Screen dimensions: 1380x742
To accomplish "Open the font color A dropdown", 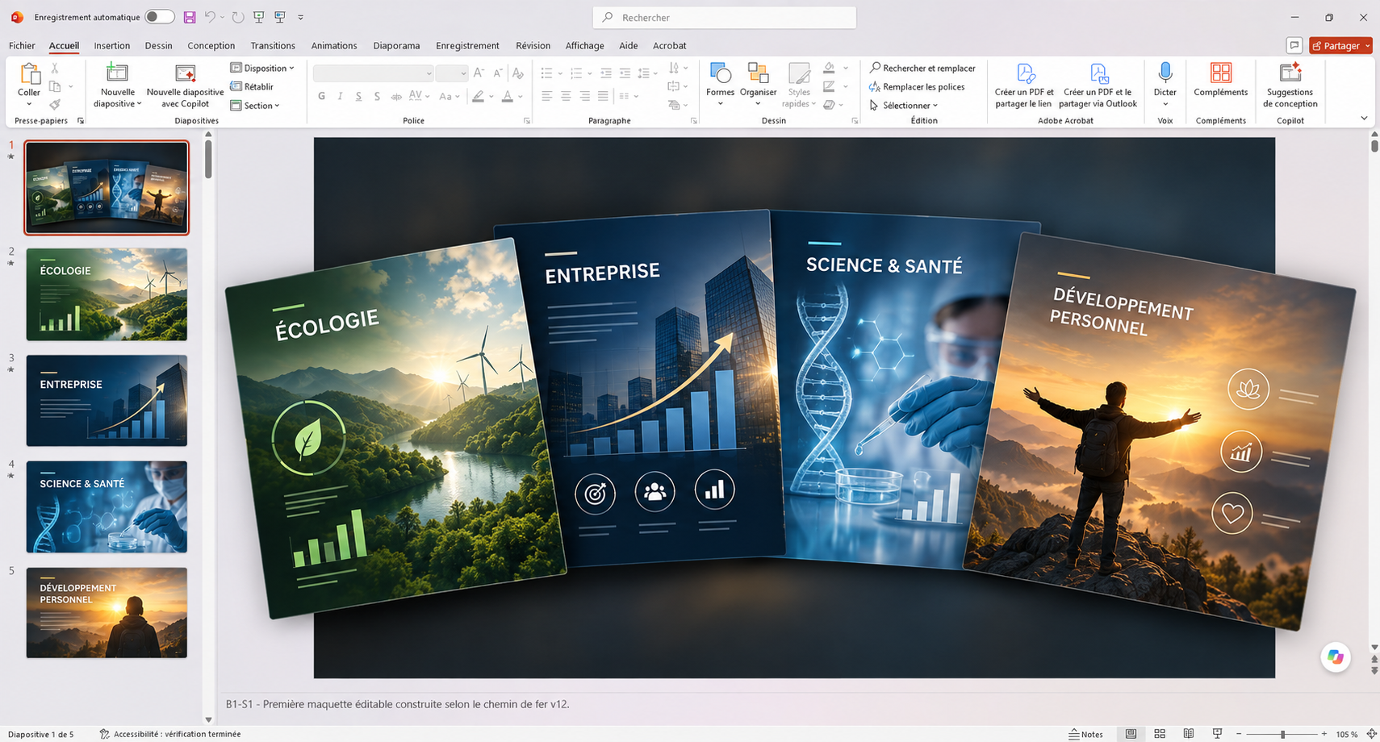I will (x=521, y=96).
